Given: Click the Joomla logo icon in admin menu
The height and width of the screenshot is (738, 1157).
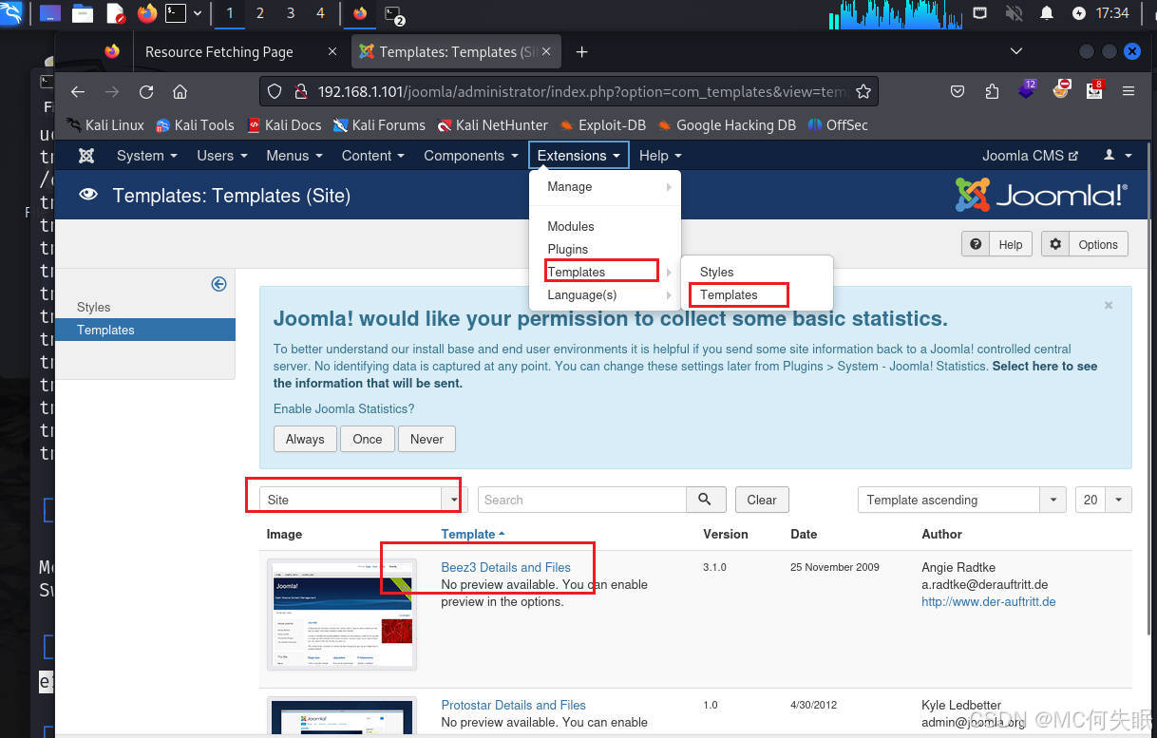Looking at the screenshot, I should (86, 155).
